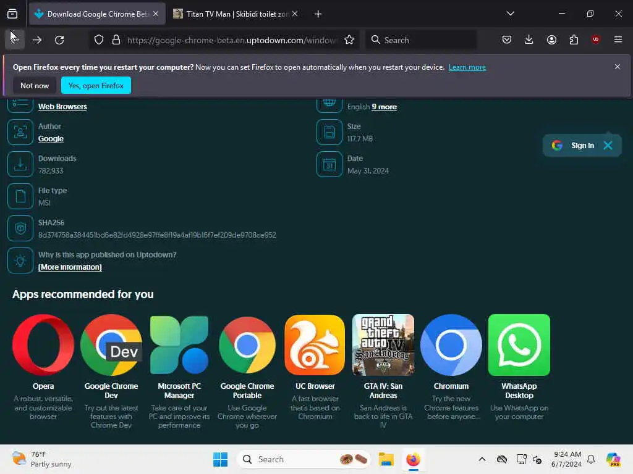
Task: Close the Google Sign in popup
Action: [x=608, y=146]
